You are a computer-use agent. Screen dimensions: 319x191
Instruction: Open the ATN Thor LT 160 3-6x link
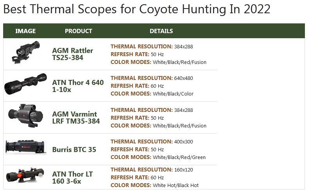pyautogui.click(x=72, y=178)
